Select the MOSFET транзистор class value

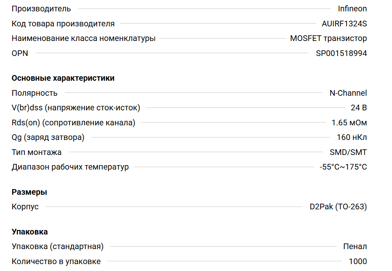pyautogui.click(x=328, y=39)
